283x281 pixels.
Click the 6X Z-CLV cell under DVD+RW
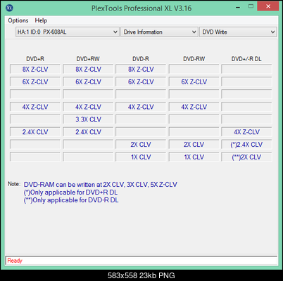(88, 81)
